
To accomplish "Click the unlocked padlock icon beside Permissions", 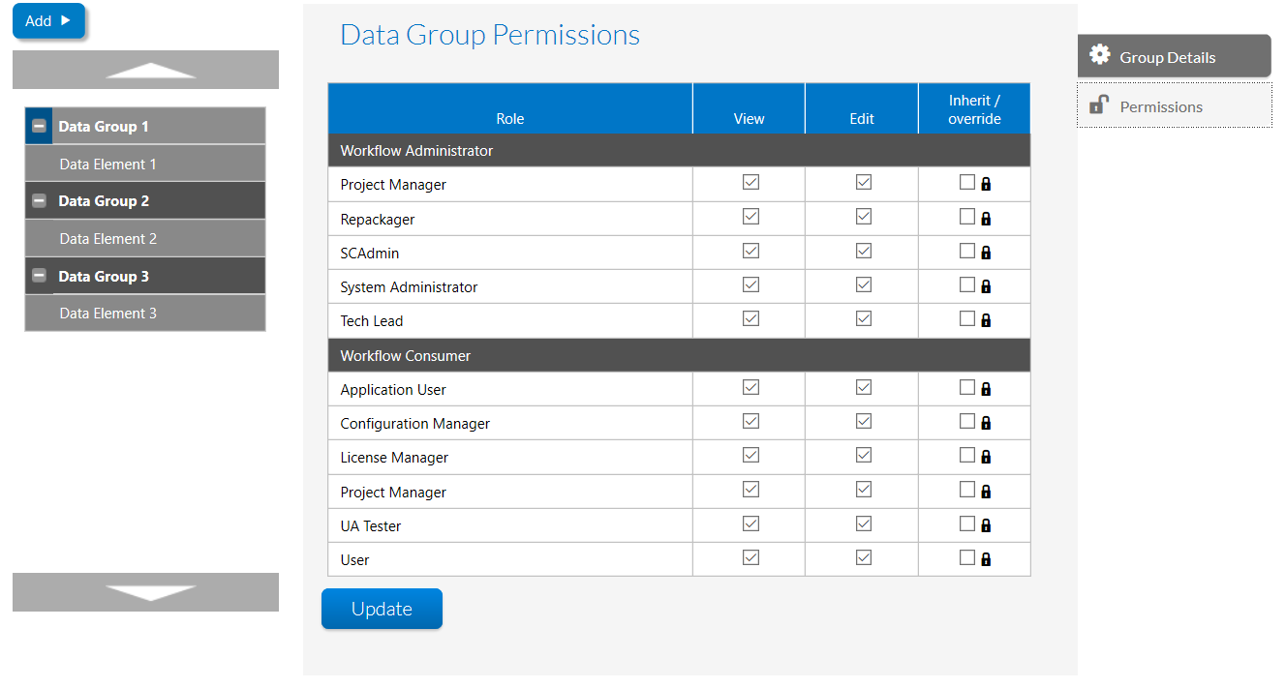I will 1098,105.
